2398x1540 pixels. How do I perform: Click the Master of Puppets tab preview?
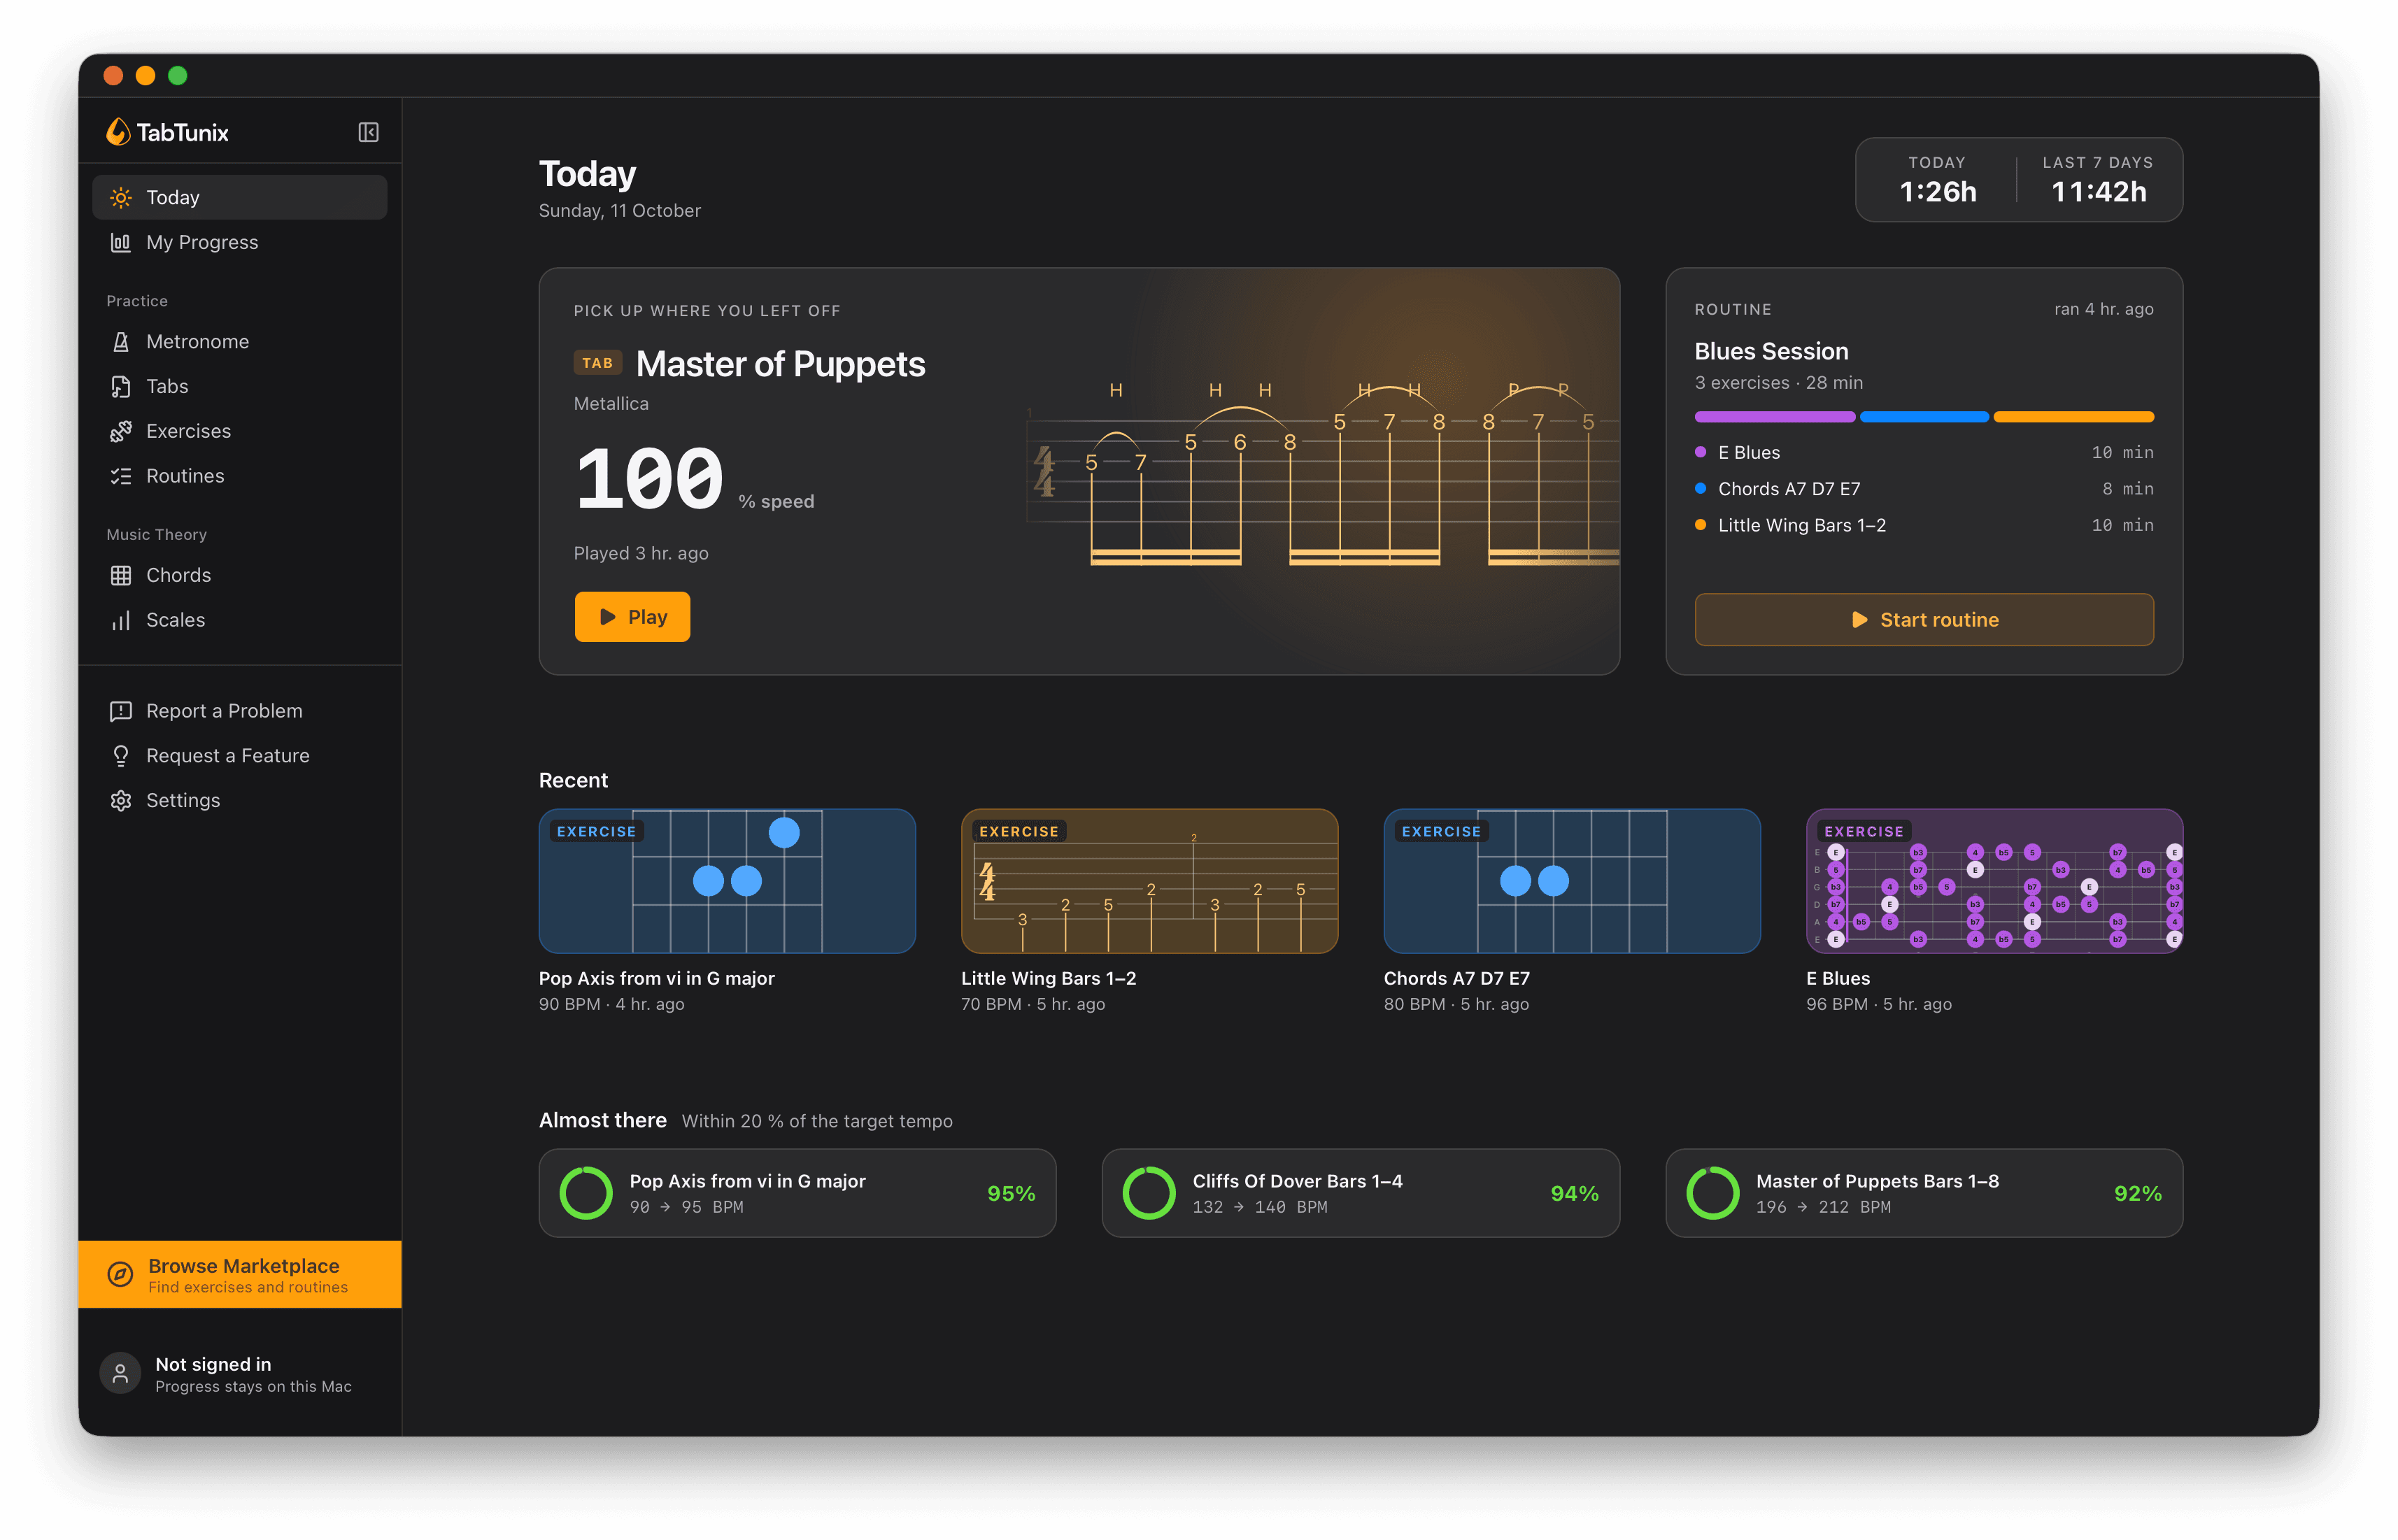pyautogui.click(x=1322, y=475)
